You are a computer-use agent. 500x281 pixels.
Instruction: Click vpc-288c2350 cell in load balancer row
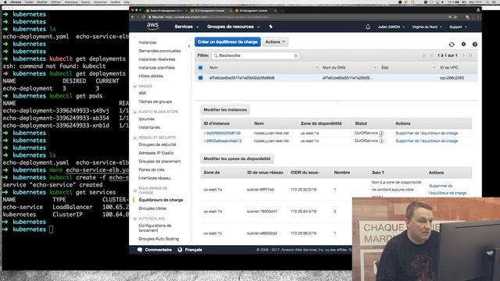[452, 78]
